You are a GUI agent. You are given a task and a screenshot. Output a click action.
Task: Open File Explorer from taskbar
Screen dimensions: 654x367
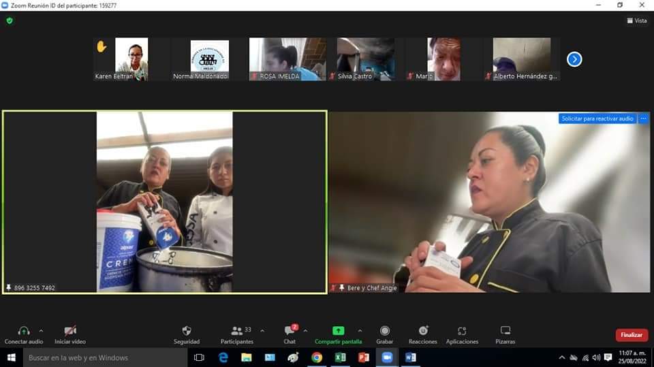coord(247,357)
